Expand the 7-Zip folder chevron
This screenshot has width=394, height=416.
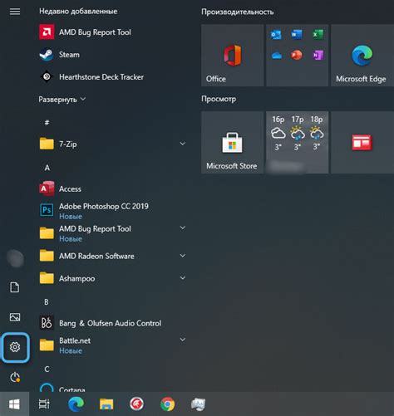(183, 144)
